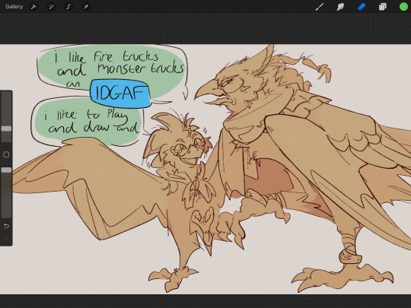Tap the 'i like to play' speech bubble
The width and height of the screenshot is (411, 308).
88,121
